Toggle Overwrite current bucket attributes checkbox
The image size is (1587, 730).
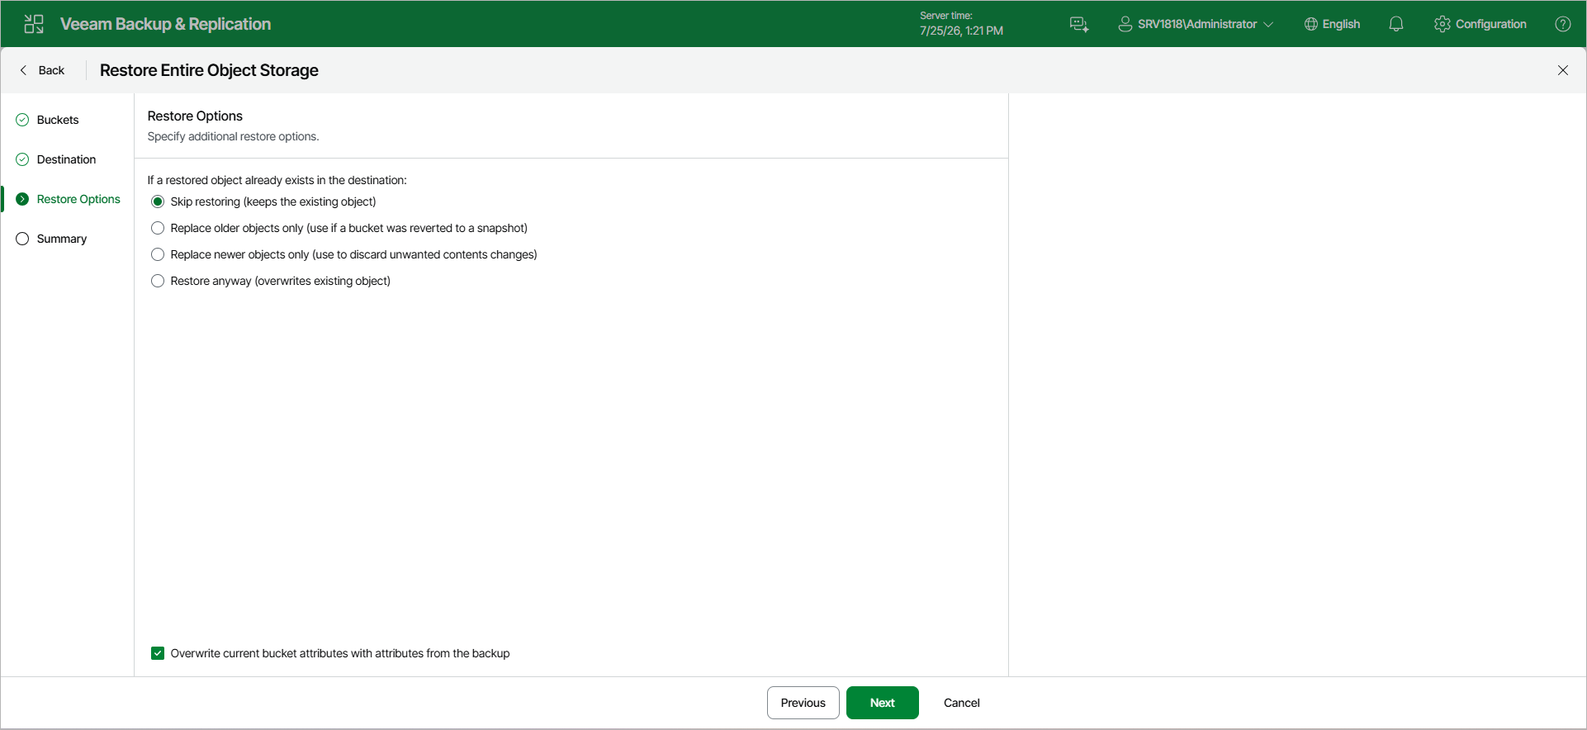coord(158,653)
